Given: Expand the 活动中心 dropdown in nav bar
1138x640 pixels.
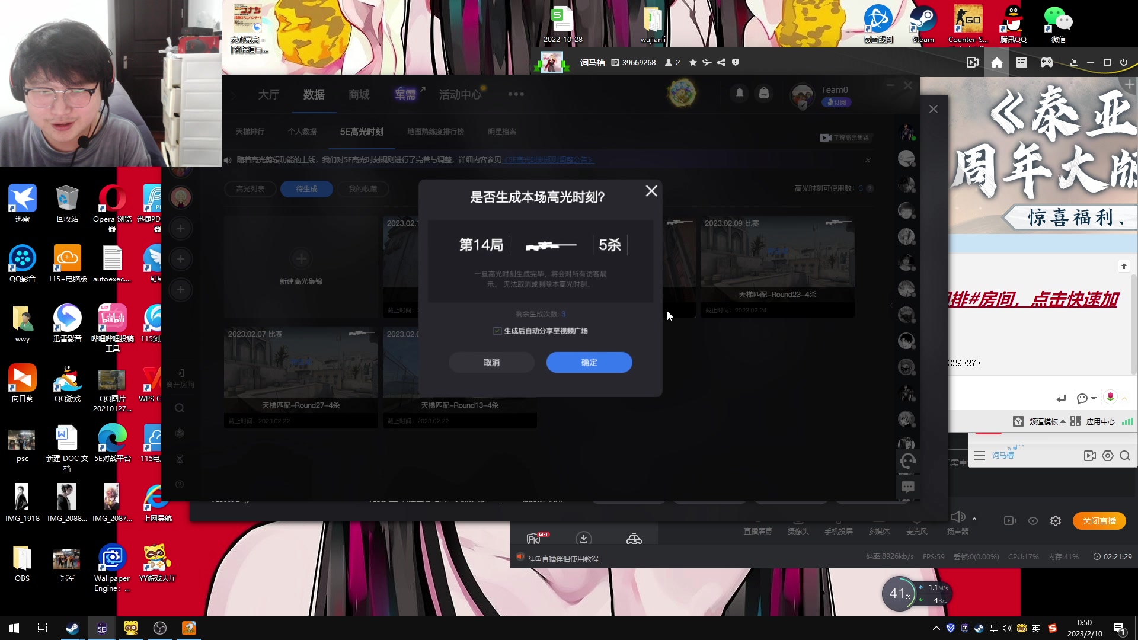Looking at the screenshot, I should click(x=459, y=94).
